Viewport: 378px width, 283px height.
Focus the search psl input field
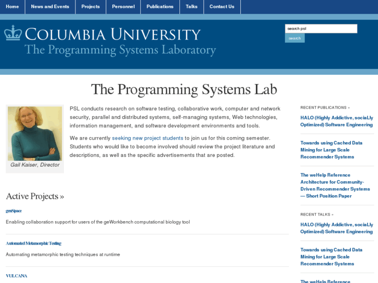coord(321,29)
